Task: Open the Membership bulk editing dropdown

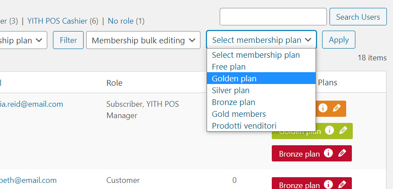Action: [x=144, y=40]
